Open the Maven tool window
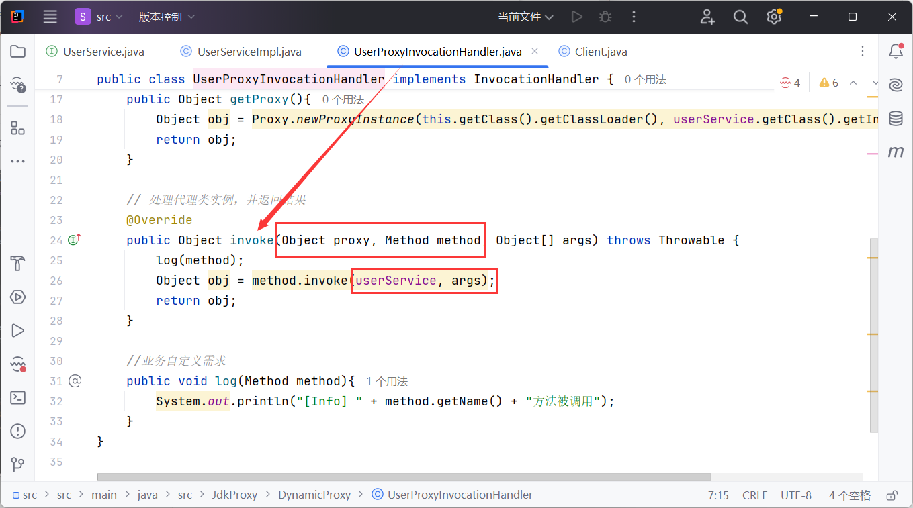 click(x=896, y=152)
